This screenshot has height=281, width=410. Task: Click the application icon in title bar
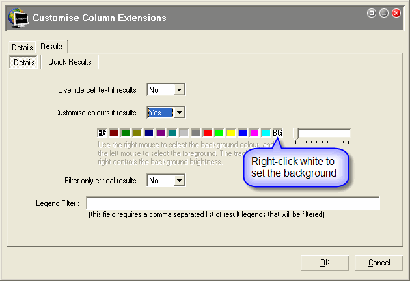tap(18, 18)
